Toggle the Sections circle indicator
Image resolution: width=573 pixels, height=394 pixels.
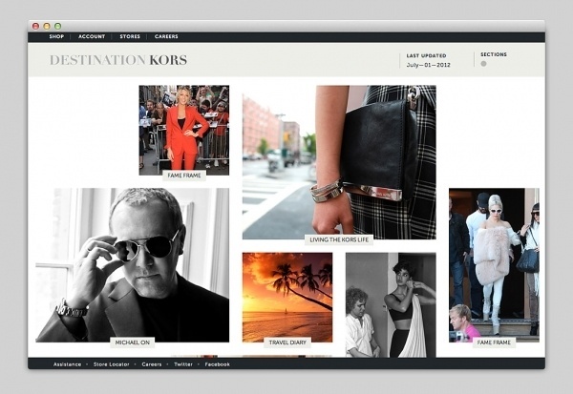483,64
